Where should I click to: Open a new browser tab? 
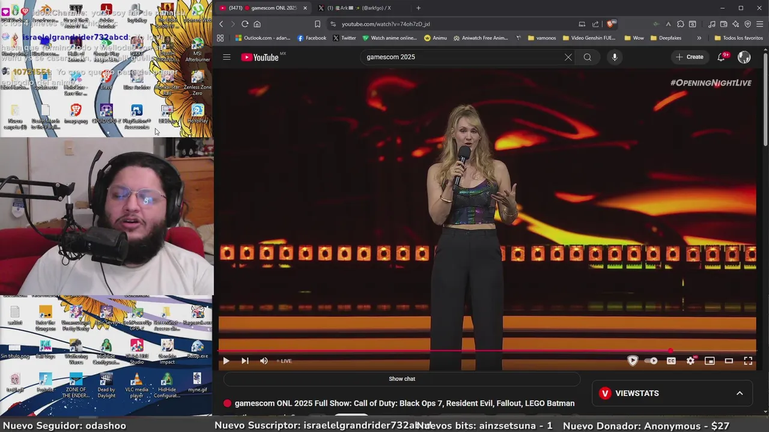[x=418, y=8]
